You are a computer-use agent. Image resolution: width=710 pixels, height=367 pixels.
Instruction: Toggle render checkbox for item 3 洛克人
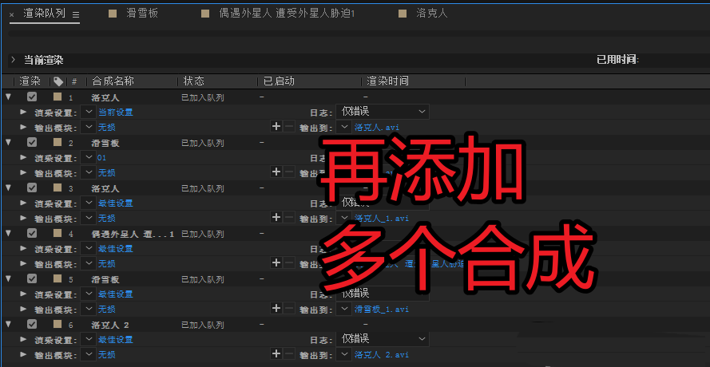(32, 187)
